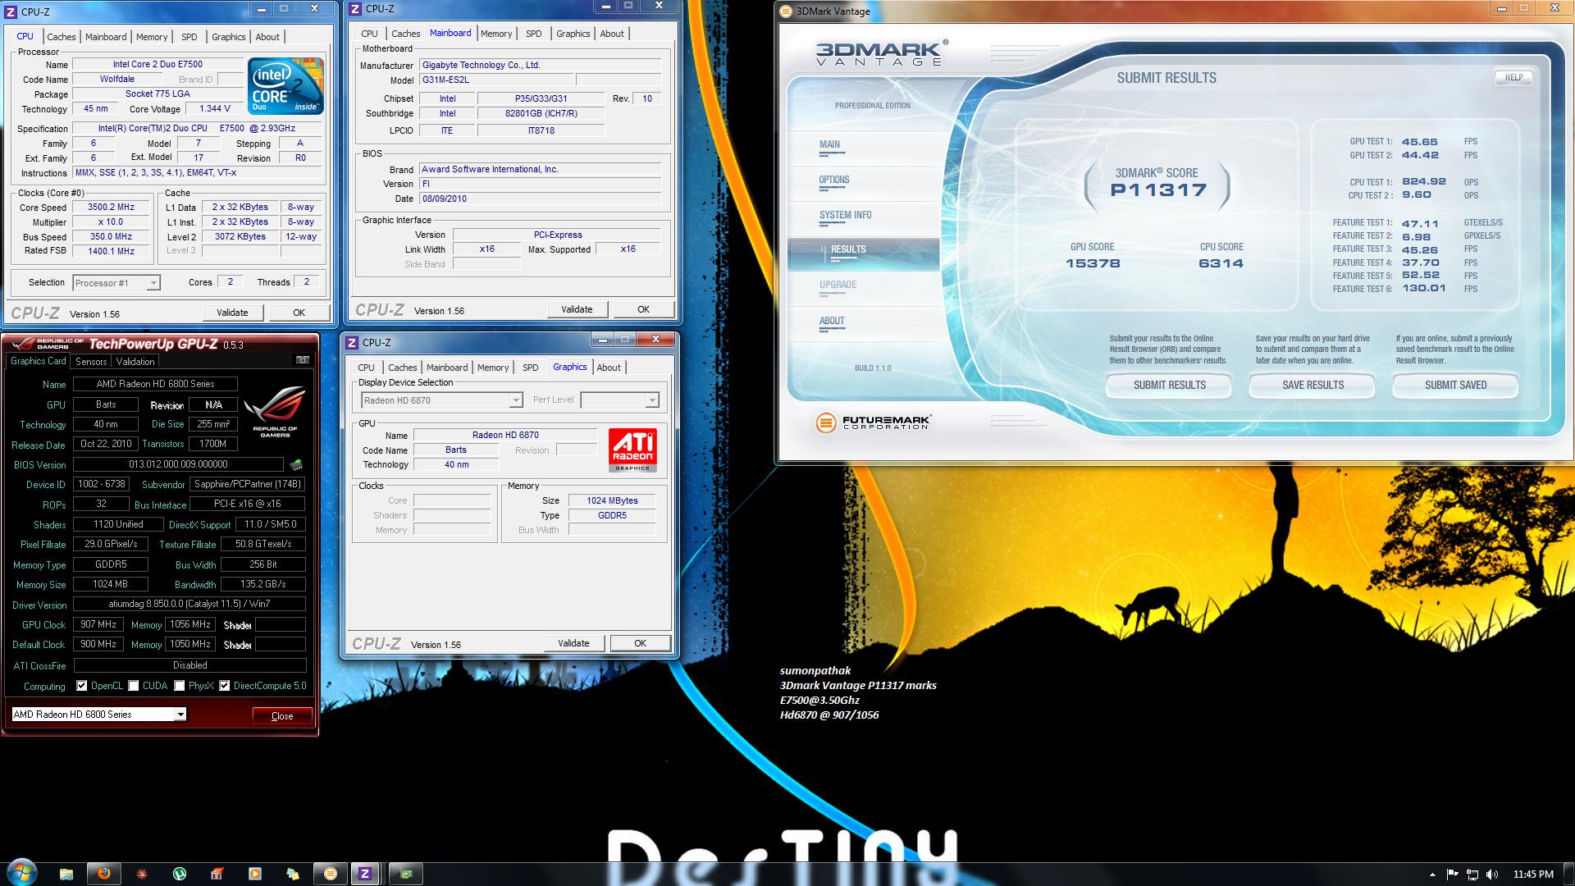Open AMD Radeon HD 6800 Series dropdown
This screenshot has height=886, width=1575.
[x=98, y=715]
